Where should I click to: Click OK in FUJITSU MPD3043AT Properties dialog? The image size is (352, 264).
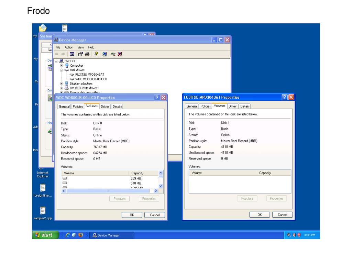pyautogui.click(x=260, y=214)
